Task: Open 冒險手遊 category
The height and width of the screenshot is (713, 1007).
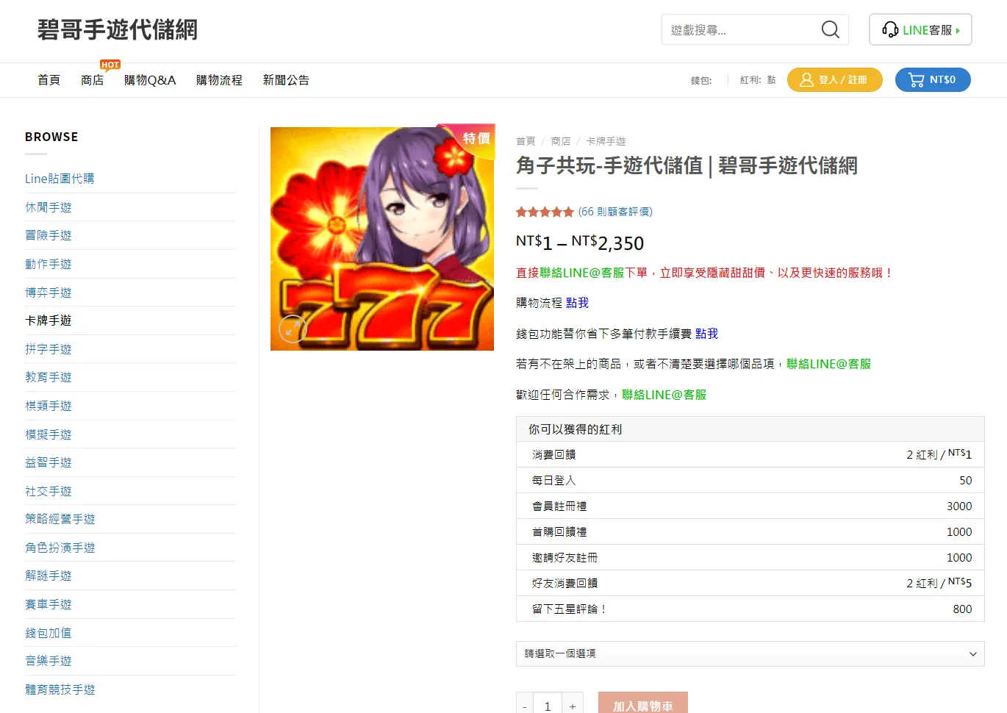Action: [x=49, y=235]
